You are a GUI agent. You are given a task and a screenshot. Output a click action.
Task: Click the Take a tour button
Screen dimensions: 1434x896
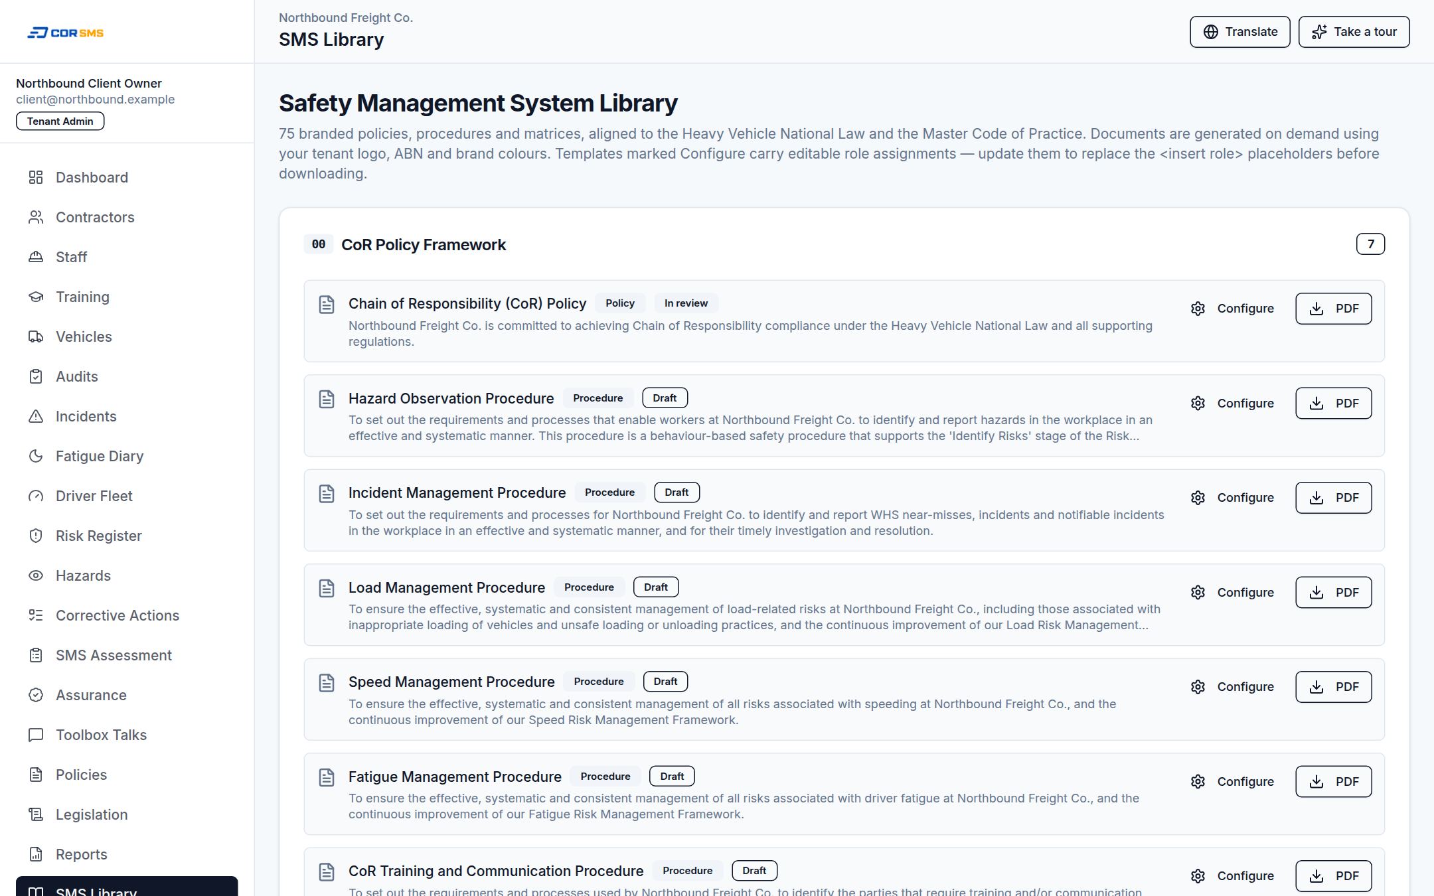point(1354,32)
